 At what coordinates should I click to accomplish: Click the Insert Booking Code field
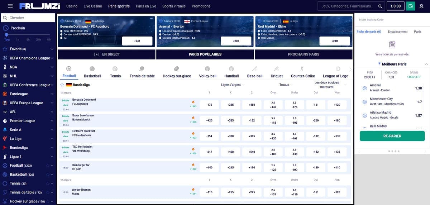click(x=392, y=20)
